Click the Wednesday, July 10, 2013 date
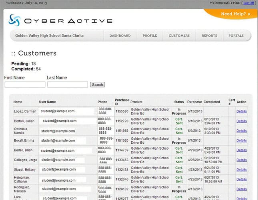Viewport: 258px width, 200px height. 26,3
